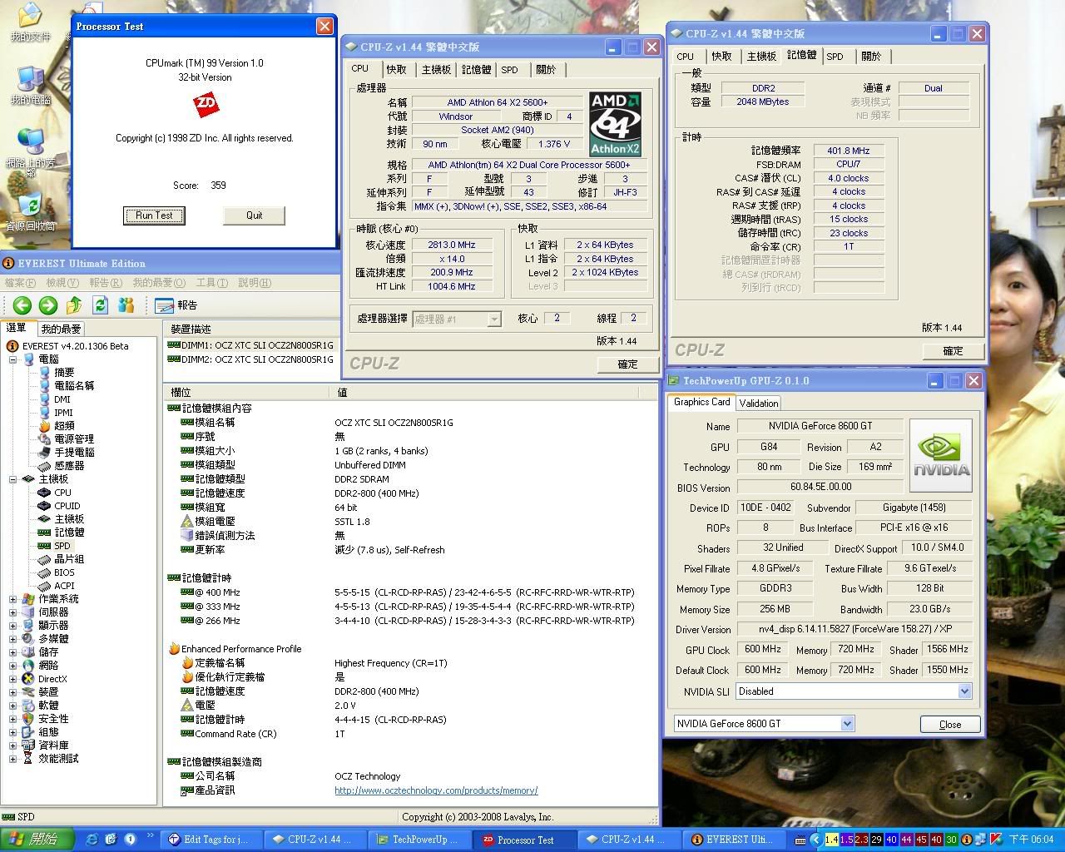1065x852 pixels.
Task: Open the GeForce 8600 GT card selector
Action: click(x=847, y=724)
